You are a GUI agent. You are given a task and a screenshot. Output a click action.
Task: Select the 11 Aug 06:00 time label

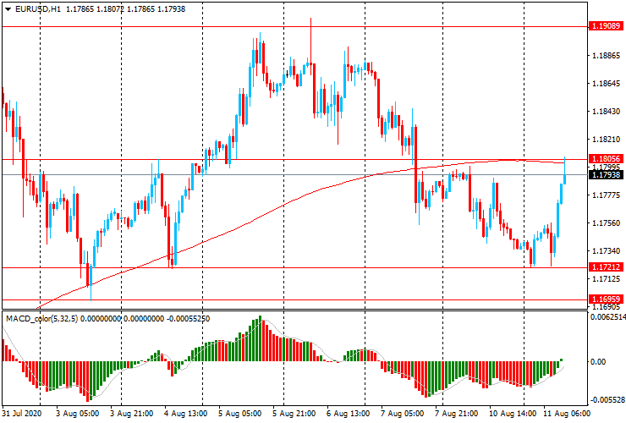click(x=568, y=414)
